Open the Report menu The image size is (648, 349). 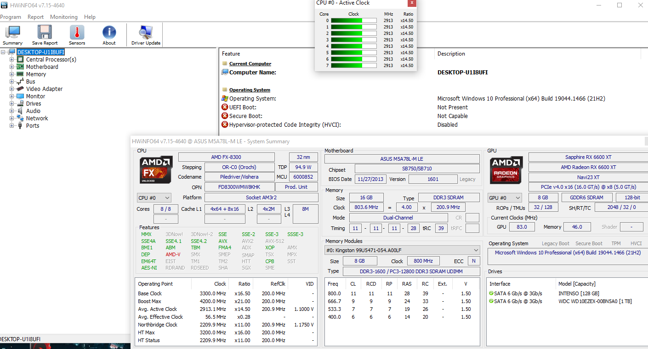tap(35, 17)
